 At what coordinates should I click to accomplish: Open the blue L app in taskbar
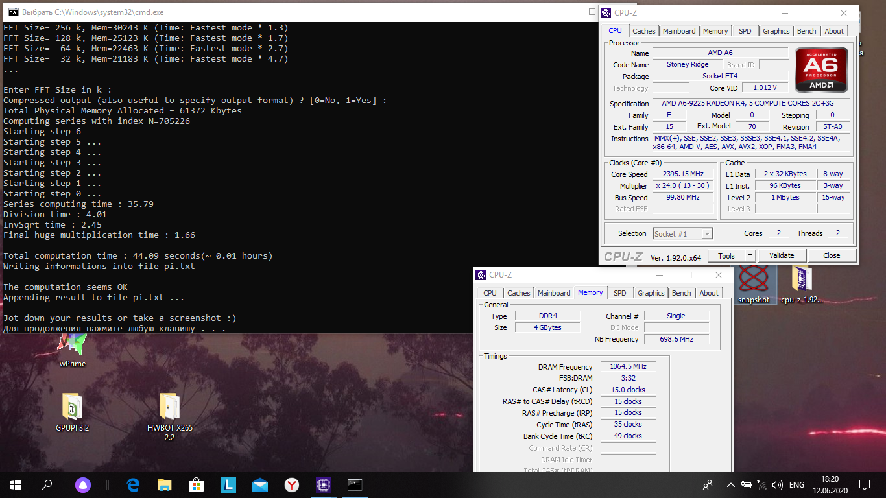[x=228, y=484]
